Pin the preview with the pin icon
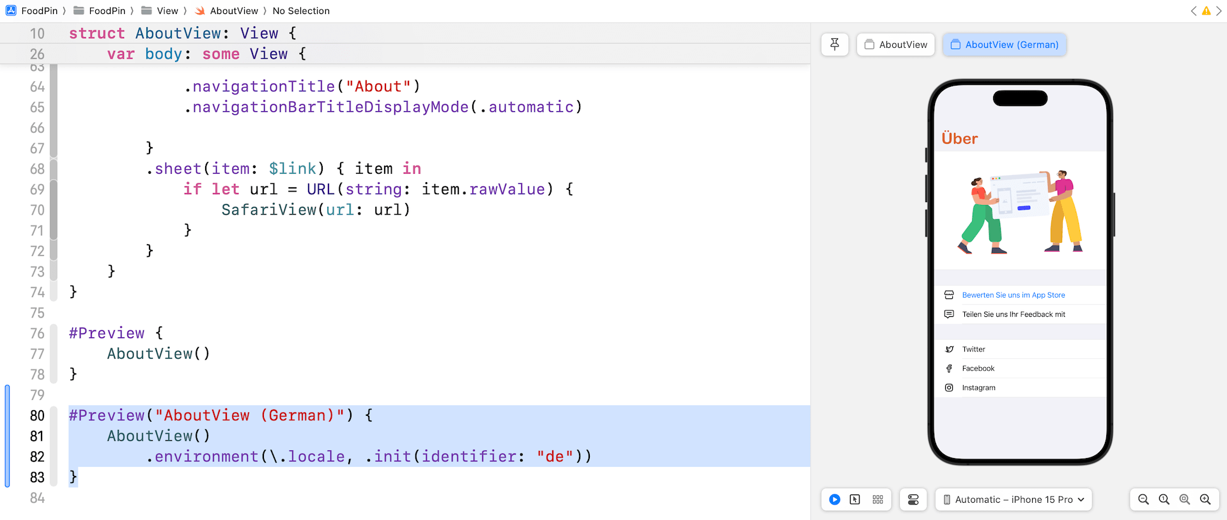Image resolution: width=1227 pixels, height=520 pixels. pyautogui.click(x=835, y=45)
